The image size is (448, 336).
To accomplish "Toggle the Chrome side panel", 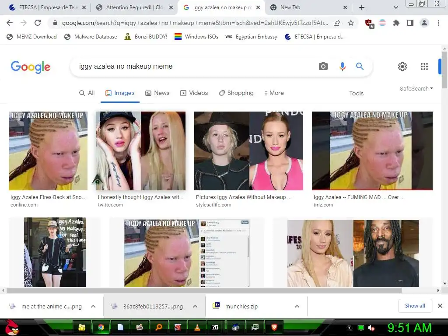I will 410,23.
